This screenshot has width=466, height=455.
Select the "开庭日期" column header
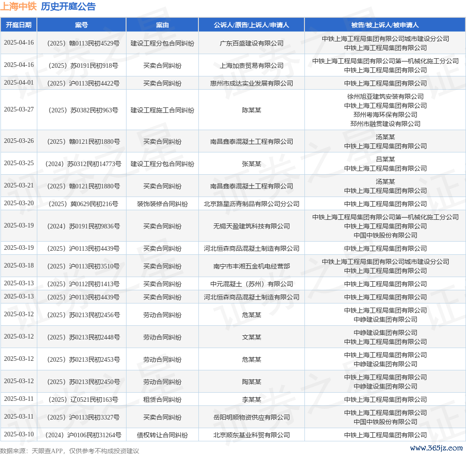click(19, 25)
